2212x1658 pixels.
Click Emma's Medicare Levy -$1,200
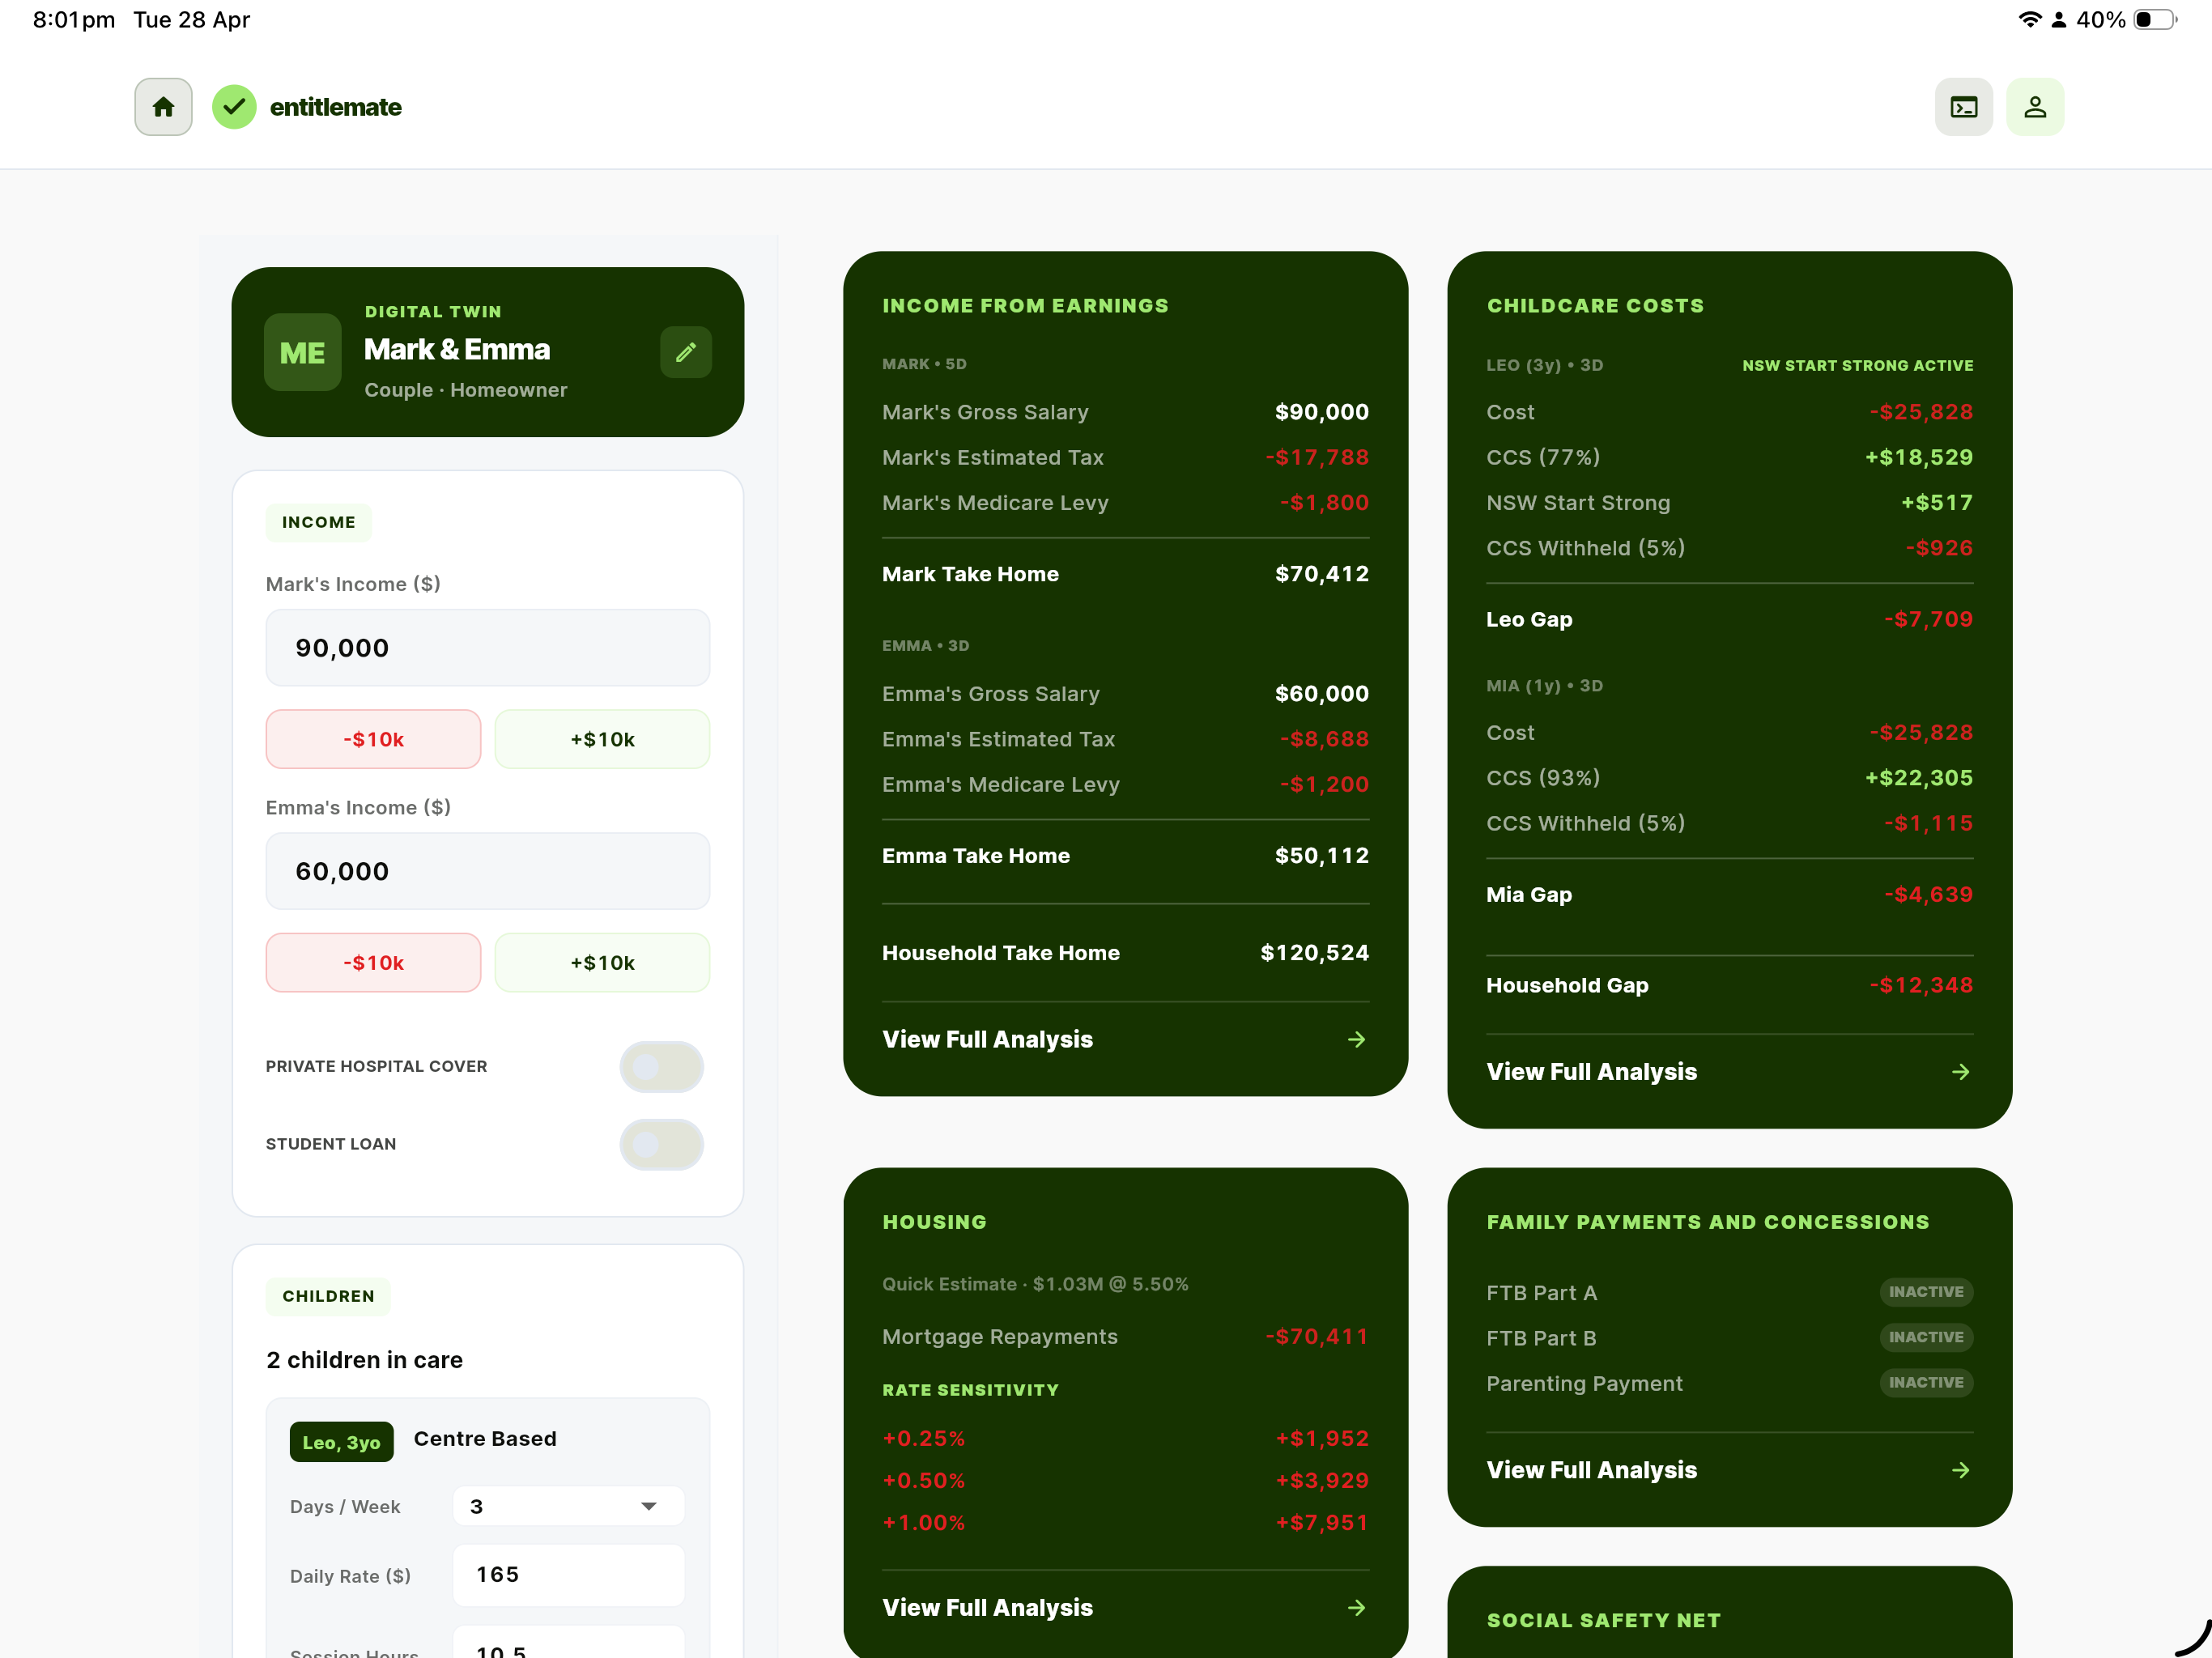click(x=1125, y=785)
